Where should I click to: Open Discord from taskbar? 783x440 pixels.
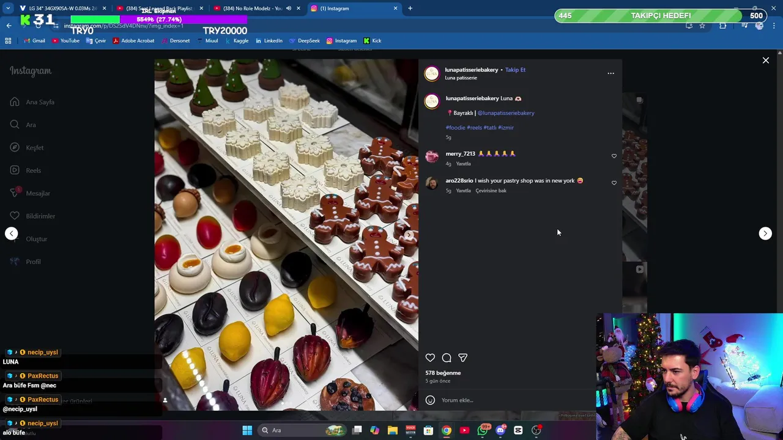coord(500,430)
